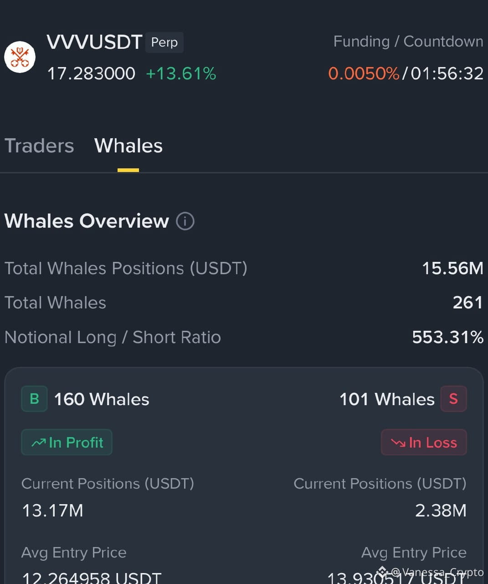This screenshot has height=584, width=488.
Task: Select the 101 Whales short side heading
Action: [387, 399]
